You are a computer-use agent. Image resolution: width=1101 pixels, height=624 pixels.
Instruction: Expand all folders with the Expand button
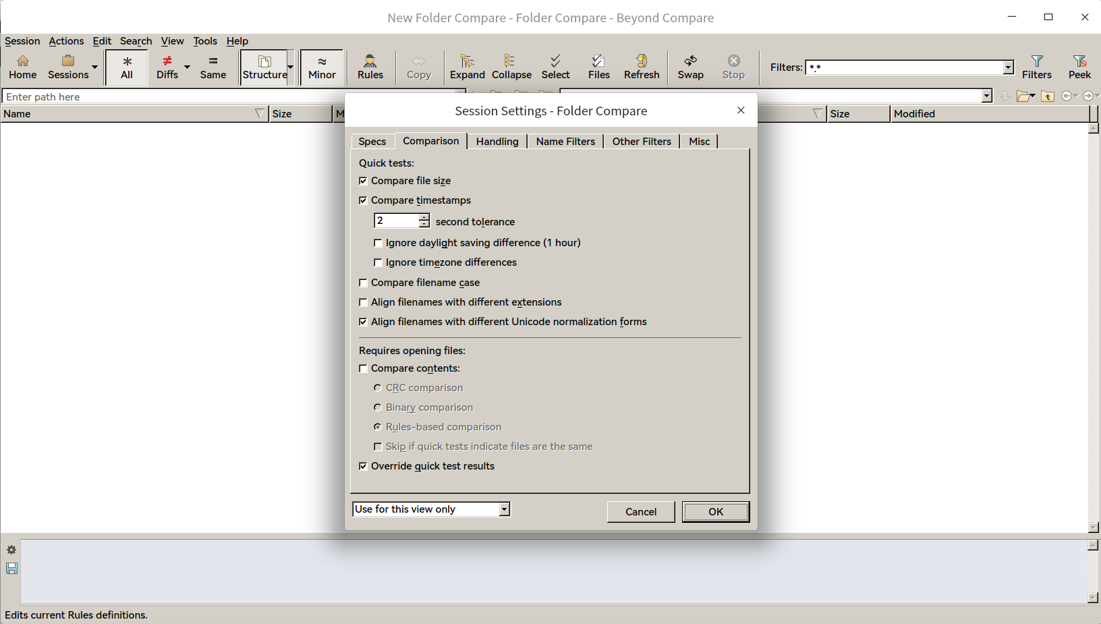[x=468, y=67]
